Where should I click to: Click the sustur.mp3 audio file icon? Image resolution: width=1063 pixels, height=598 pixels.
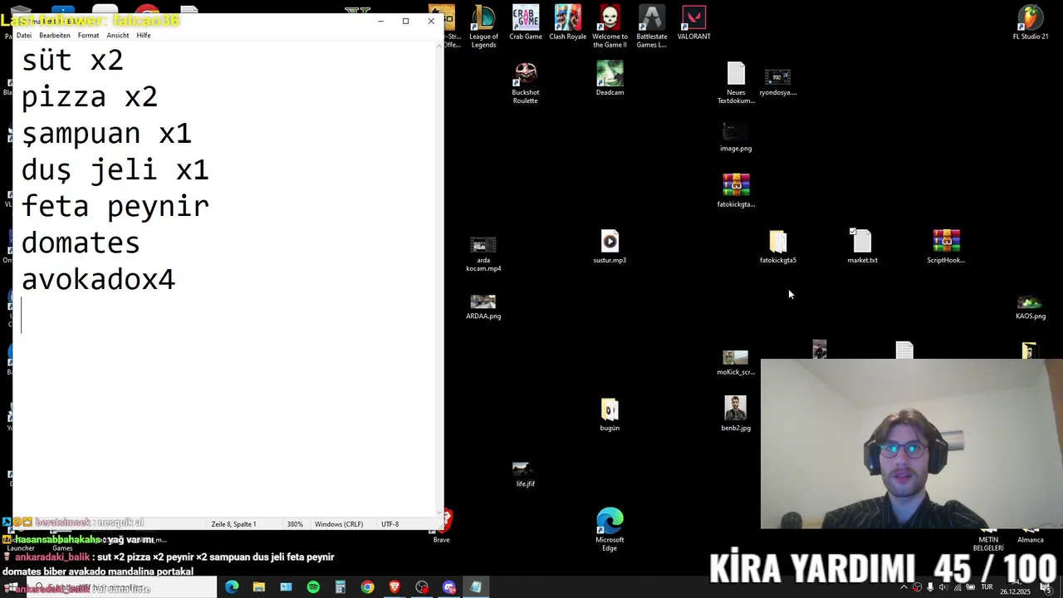(x=610, y=247)
